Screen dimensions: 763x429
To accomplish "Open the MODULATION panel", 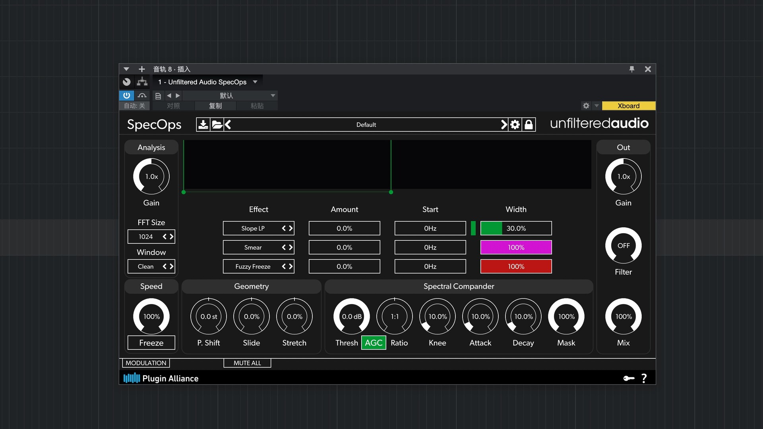I will pyautogui.click(x=146, y=363).
